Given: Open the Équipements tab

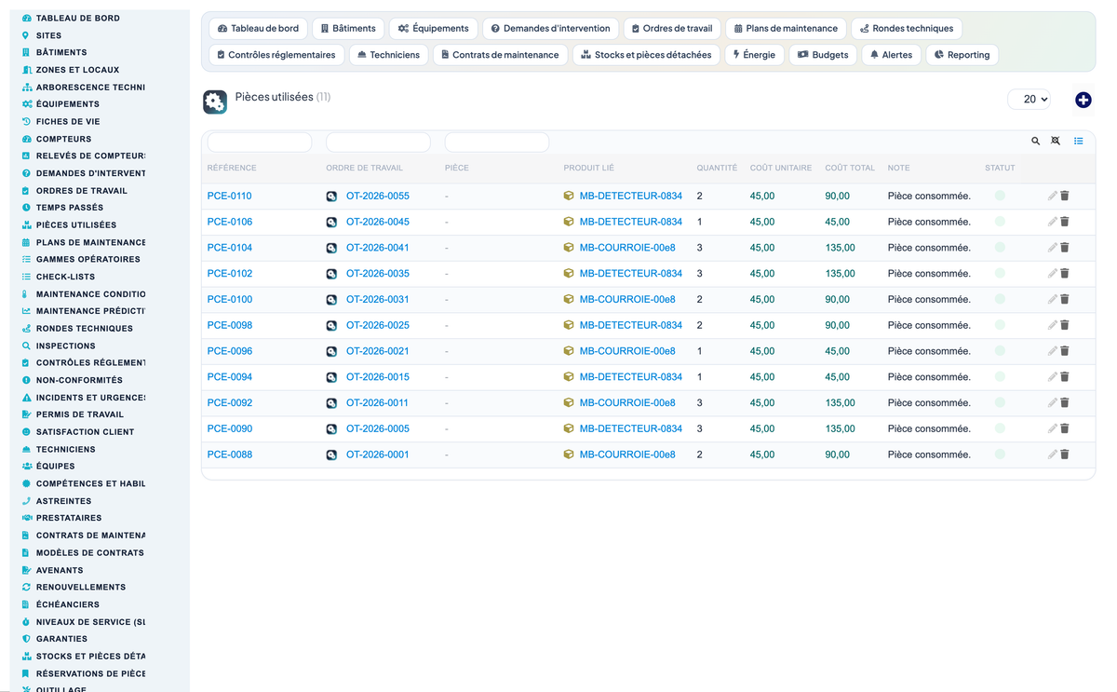Looking at the screenshot, I should [x=433, y=29].
